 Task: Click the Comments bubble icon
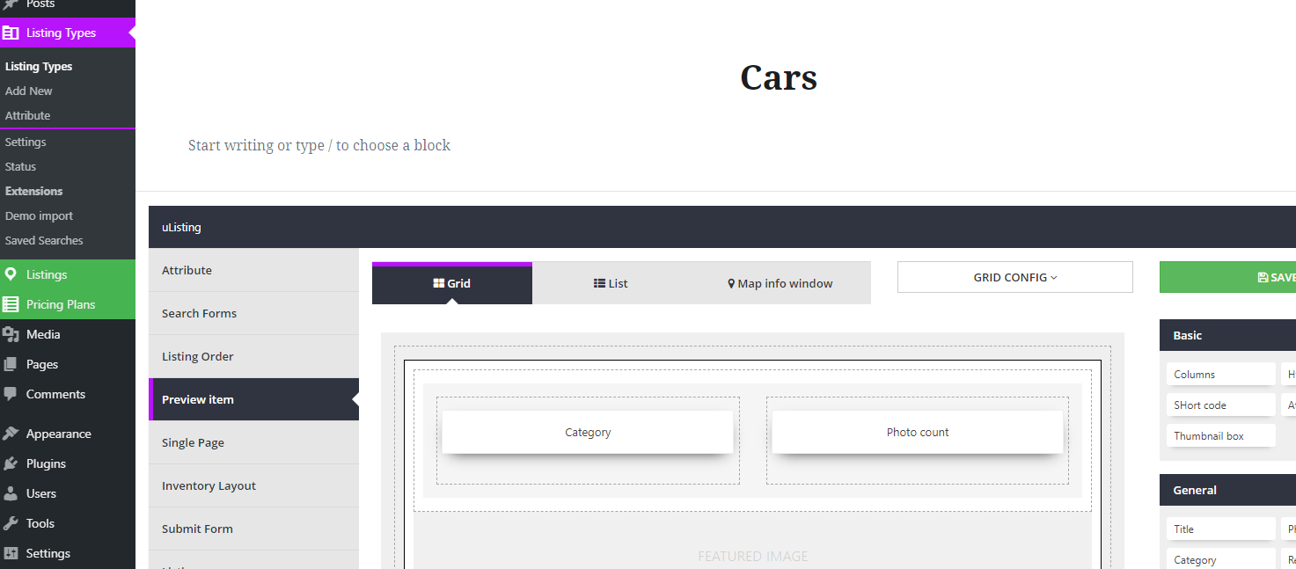[11, 394]
